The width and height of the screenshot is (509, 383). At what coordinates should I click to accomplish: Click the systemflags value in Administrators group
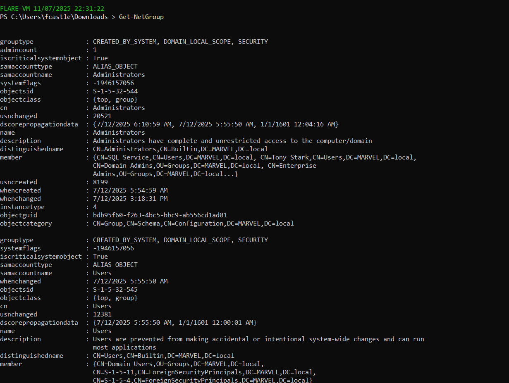click(x=113, y=83)
